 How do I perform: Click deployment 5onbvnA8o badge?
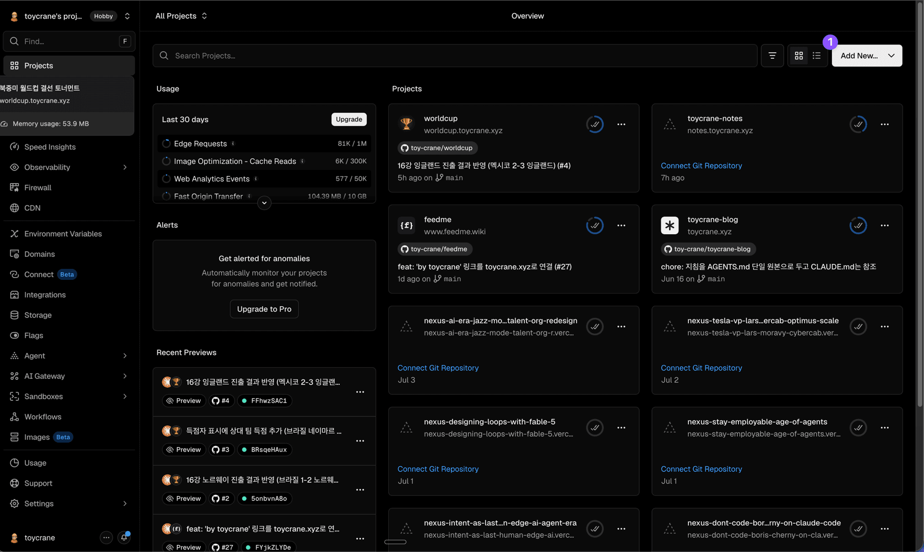pyautogui.click(x=264, y=499)
